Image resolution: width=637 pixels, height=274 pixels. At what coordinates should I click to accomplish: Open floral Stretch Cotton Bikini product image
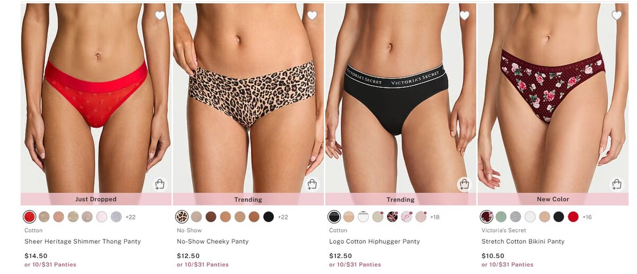coord(553,98)
